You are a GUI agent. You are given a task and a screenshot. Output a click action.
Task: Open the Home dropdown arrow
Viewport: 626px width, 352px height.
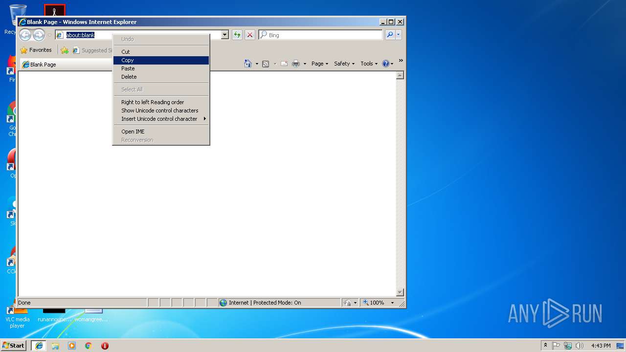[257, 64]
